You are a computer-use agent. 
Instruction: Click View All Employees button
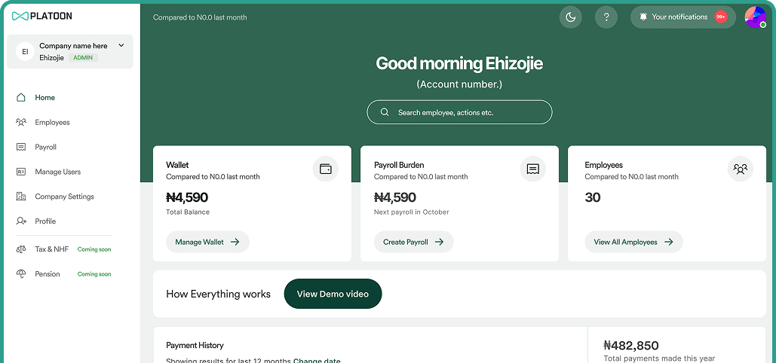[x=633, y=243]
